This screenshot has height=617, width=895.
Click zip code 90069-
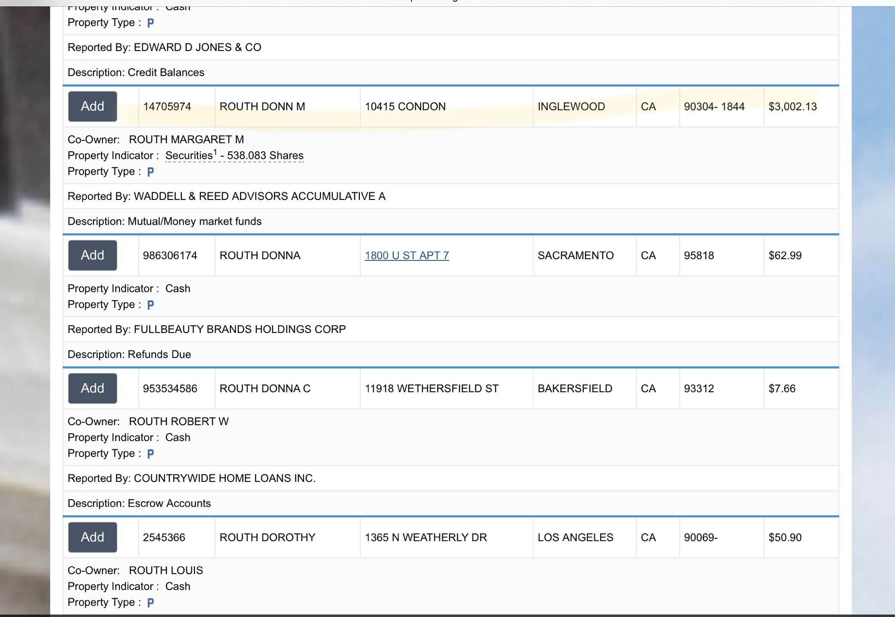[x=700, y=537]
